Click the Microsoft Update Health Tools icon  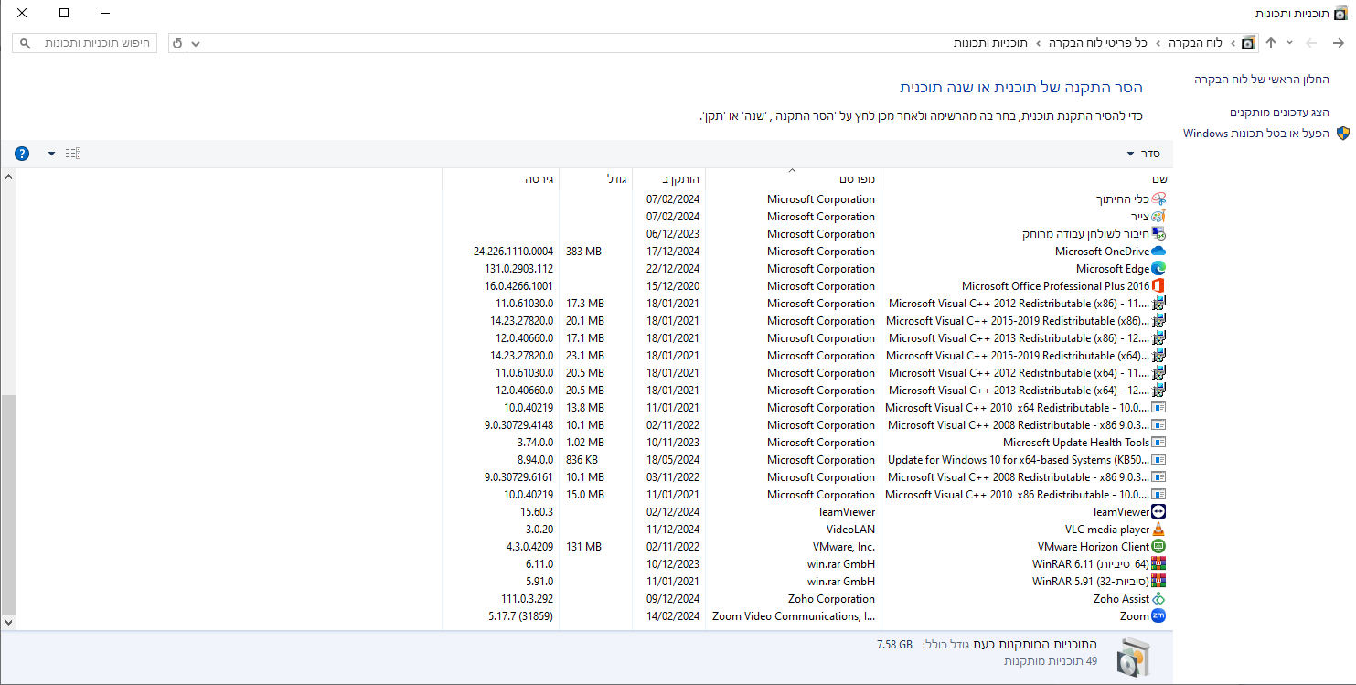coord(1158,443)
